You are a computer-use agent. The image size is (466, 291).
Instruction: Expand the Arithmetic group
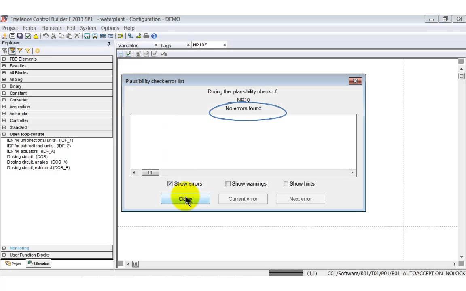4,114
